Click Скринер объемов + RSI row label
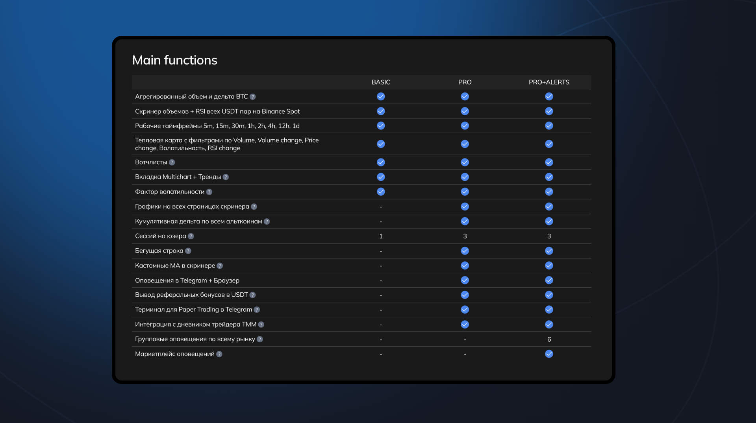This screenshot has height=423, width=756. 217,111
